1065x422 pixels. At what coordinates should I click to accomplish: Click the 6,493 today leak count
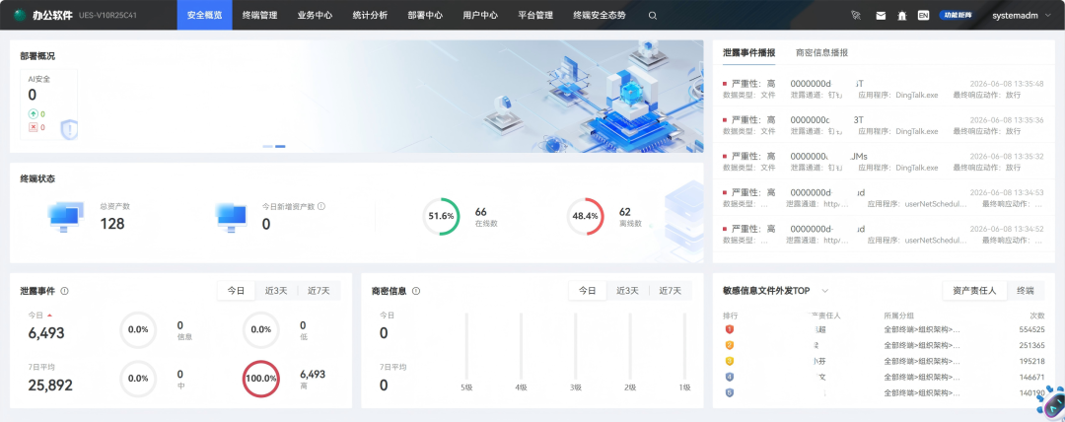(46, 333)
